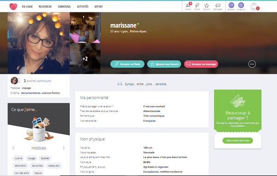Image resolution: width=277 pixels, height=176 pixels.
Task: Select the voir des amis hobby tag
Action: pyautogui.click(x=22, y=173)
